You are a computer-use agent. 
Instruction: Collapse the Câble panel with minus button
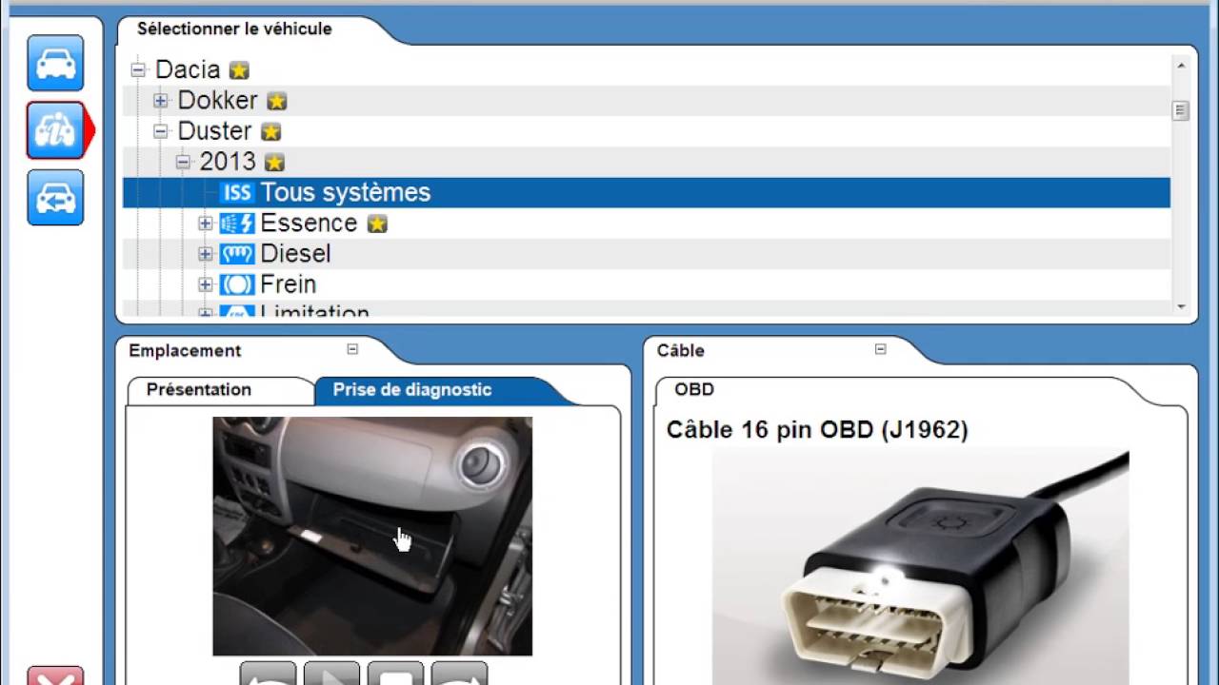(x=880, y=349)
